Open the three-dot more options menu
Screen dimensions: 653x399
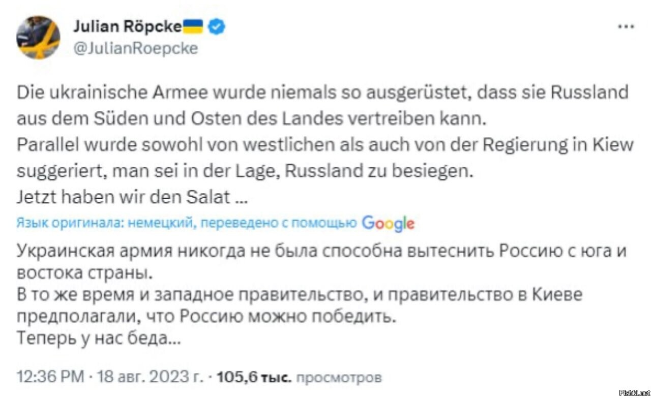pos(625,27)
